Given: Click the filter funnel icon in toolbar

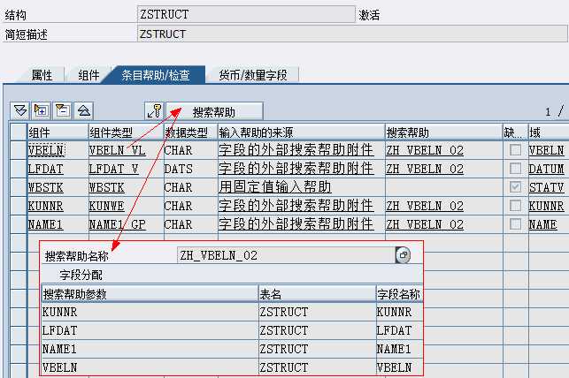Looking at the screenshot, I should pyautogui.click(x=19, y=110).
